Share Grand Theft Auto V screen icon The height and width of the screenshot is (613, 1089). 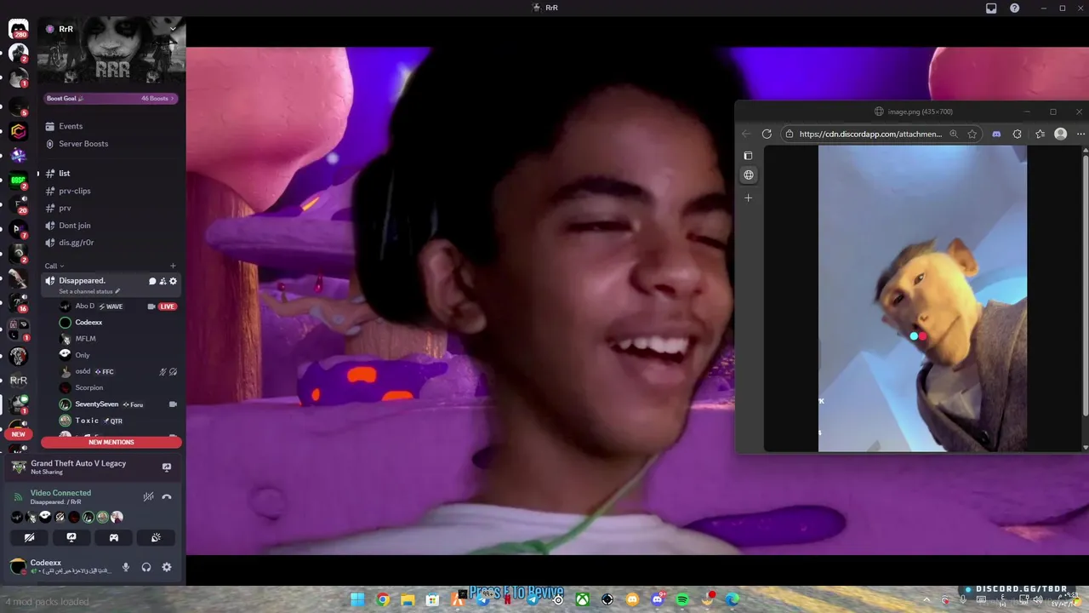tap(167, 467)
